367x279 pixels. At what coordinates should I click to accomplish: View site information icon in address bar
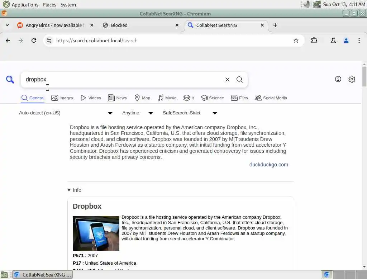(49, 41)
